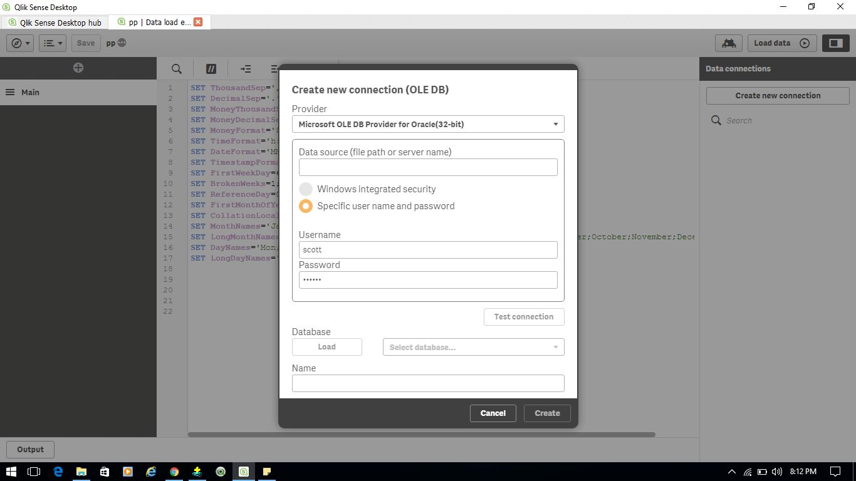Click the disabled Save button

[86, 43]
